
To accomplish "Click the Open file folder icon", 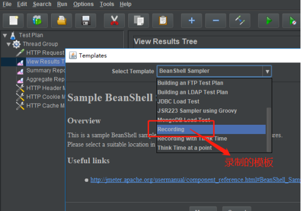I will pyautogui.click(x=61, y=21).
